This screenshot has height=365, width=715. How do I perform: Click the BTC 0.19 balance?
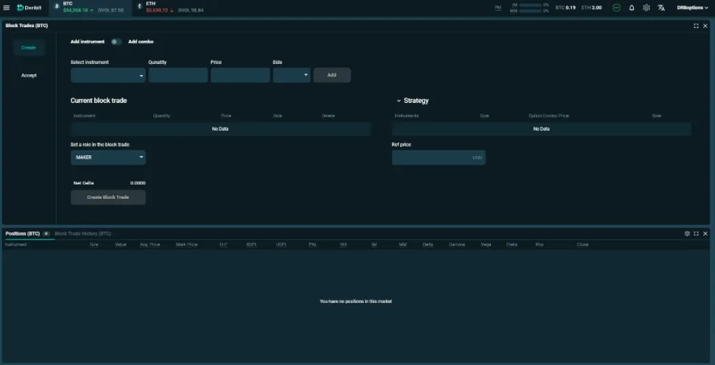coord(565,7)
